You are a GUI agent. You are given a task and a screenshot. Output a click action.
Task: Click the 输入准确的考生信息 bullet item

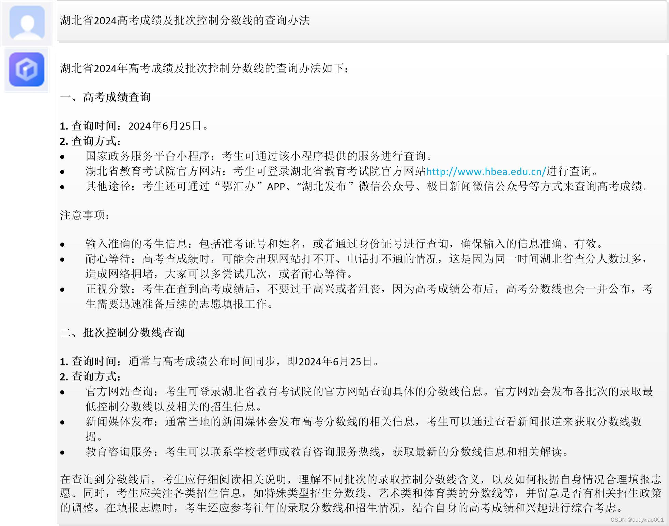click(344, 244)
